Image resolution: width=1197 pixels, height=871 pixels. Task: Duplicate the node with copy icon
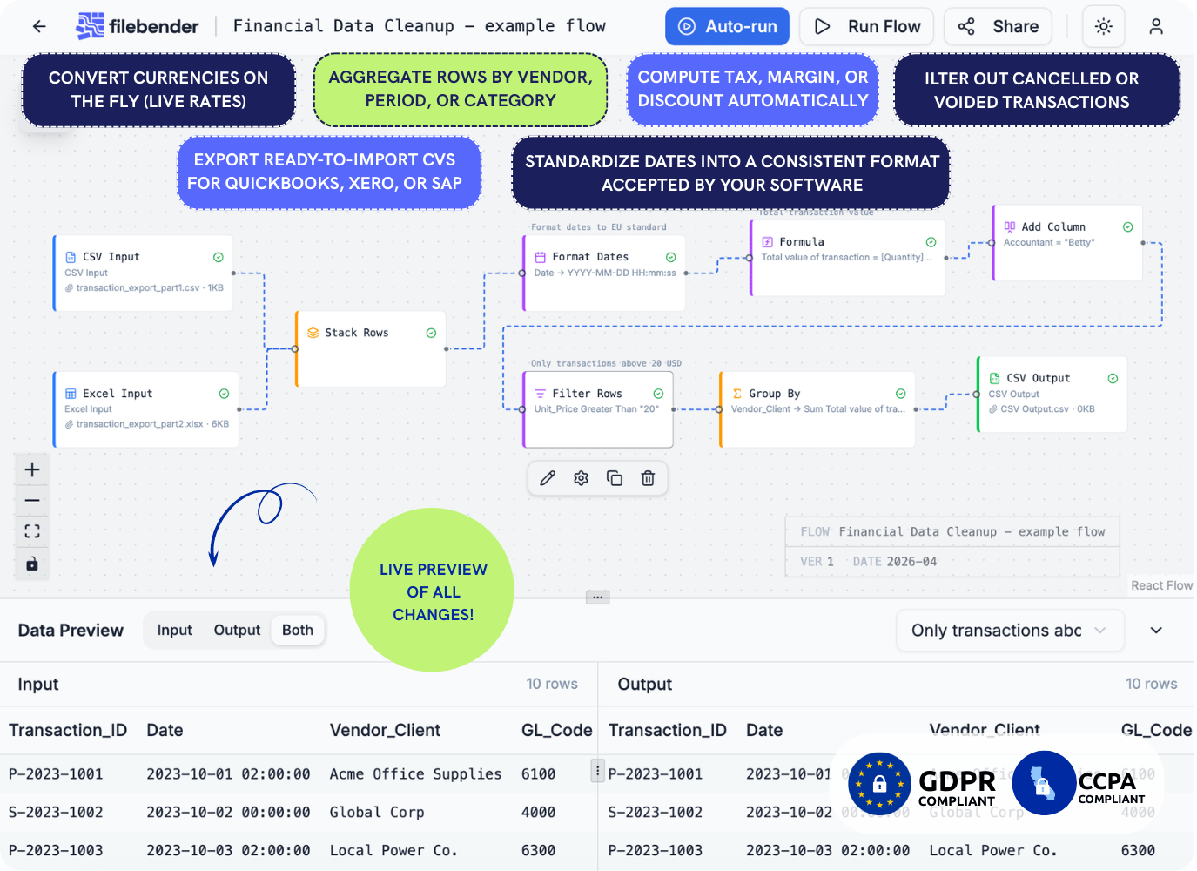pyautogui.click(x=615, y=478)
